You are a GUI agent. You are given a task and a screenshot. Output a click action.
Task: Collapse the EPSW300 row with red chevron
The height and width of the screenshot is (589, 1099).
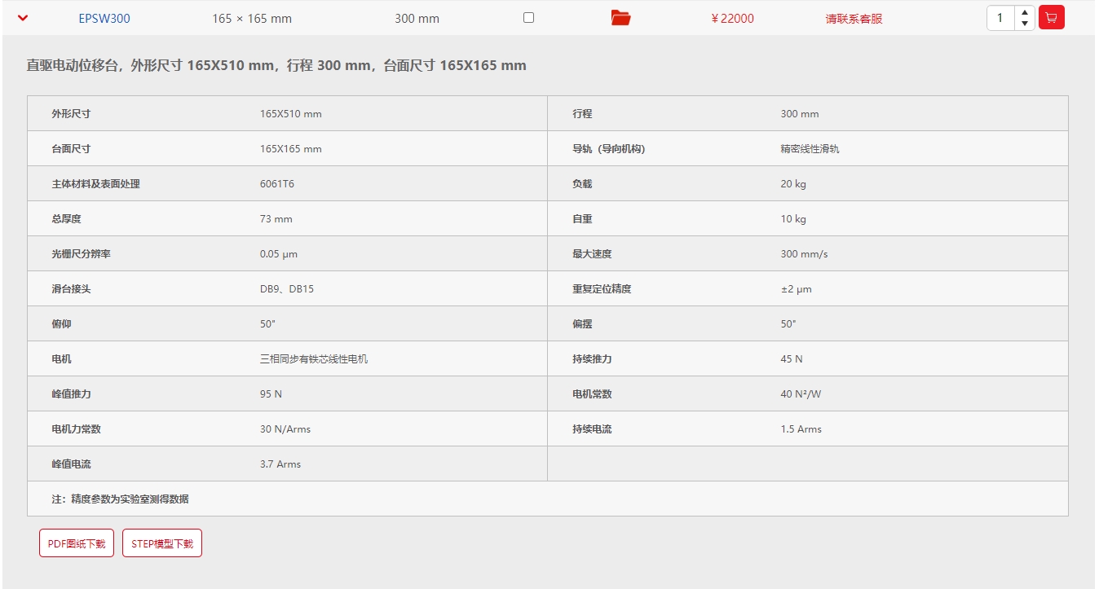pos(23,18)
